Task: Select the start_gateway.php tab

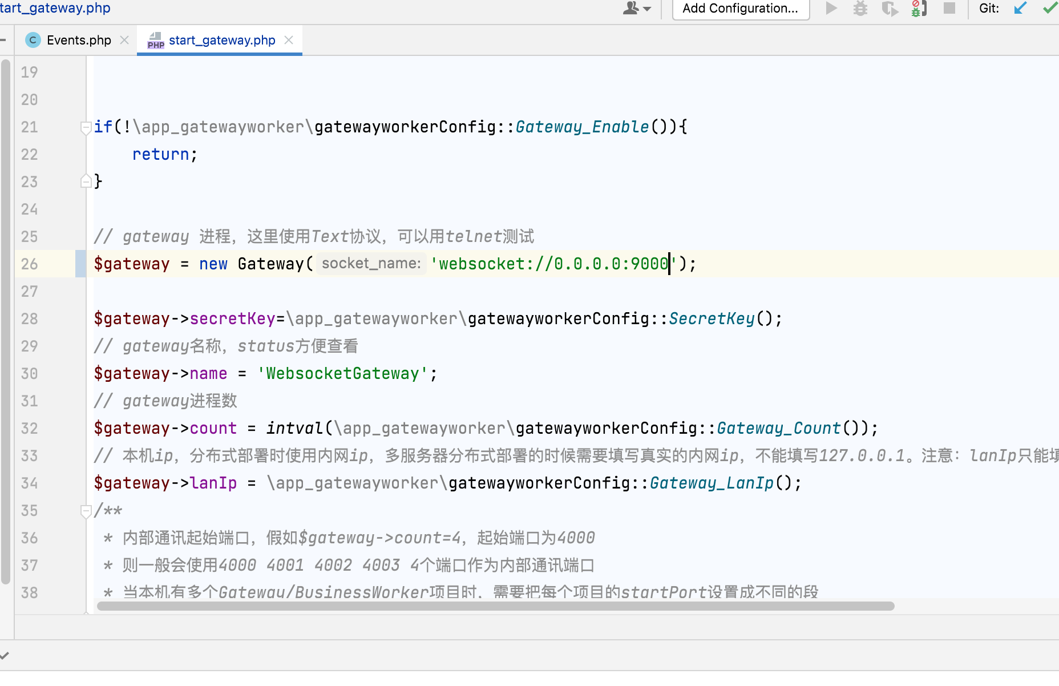Action: point(222,40)
